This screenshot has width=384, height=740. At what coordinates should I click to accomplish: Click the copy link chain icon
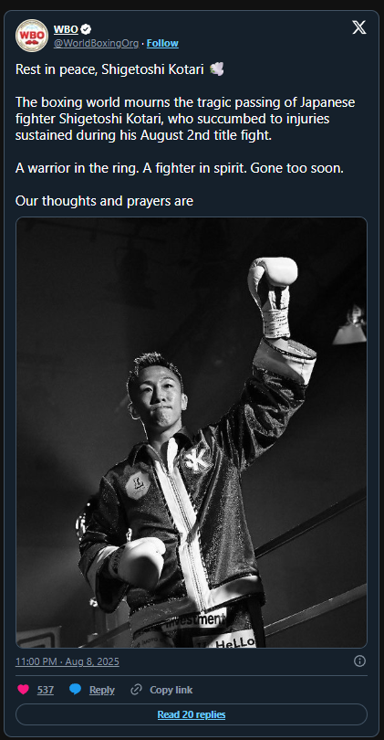click(136, 690)
